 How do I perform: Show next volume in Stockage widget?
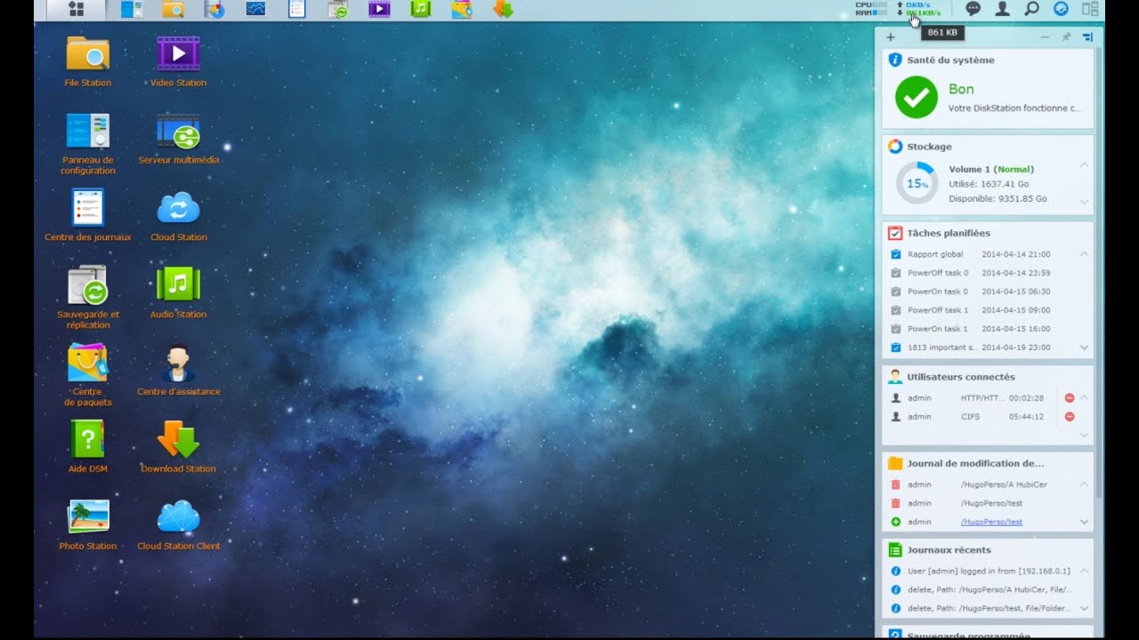(1084, 203)
